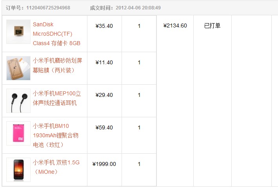Click the ¥29.40 earphone price
The width and height of the screenshot is (278, 191).
[104, 95]
